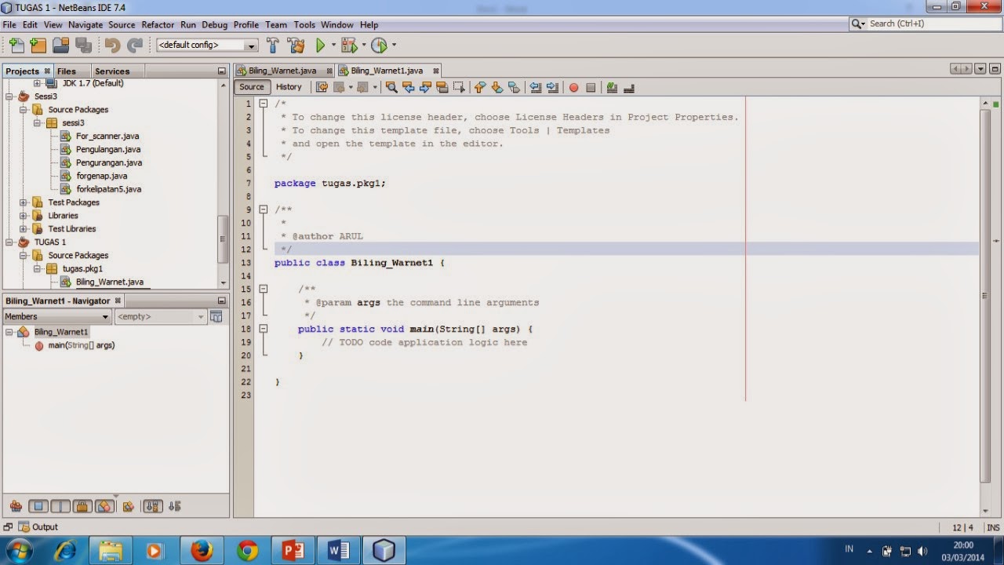Screen dimensions: 1004x565
Task: Switch to the Biling_Warnet.java tab
Action: 282,70
